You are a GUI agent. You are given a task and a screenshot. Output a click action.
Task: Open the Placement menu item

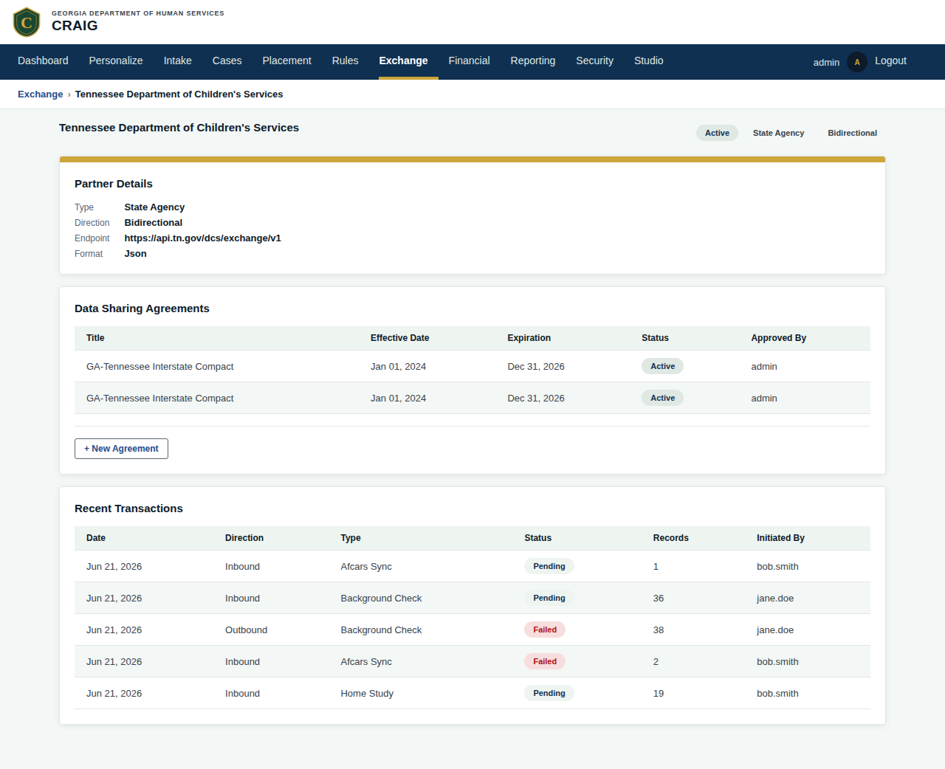click(287, 61)
